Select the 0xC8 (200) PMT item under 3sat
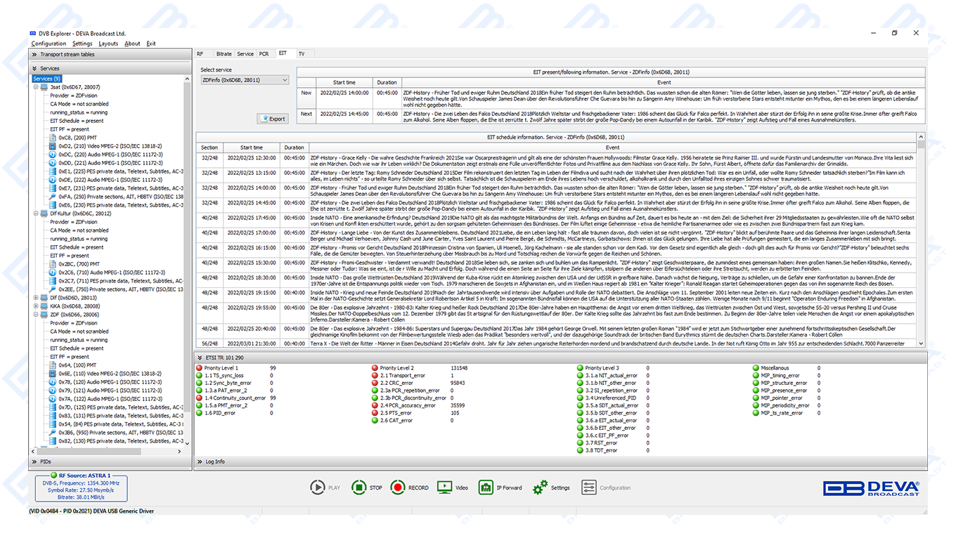The height and width of the screenshot is (543, 956). [x=77, y=138]
